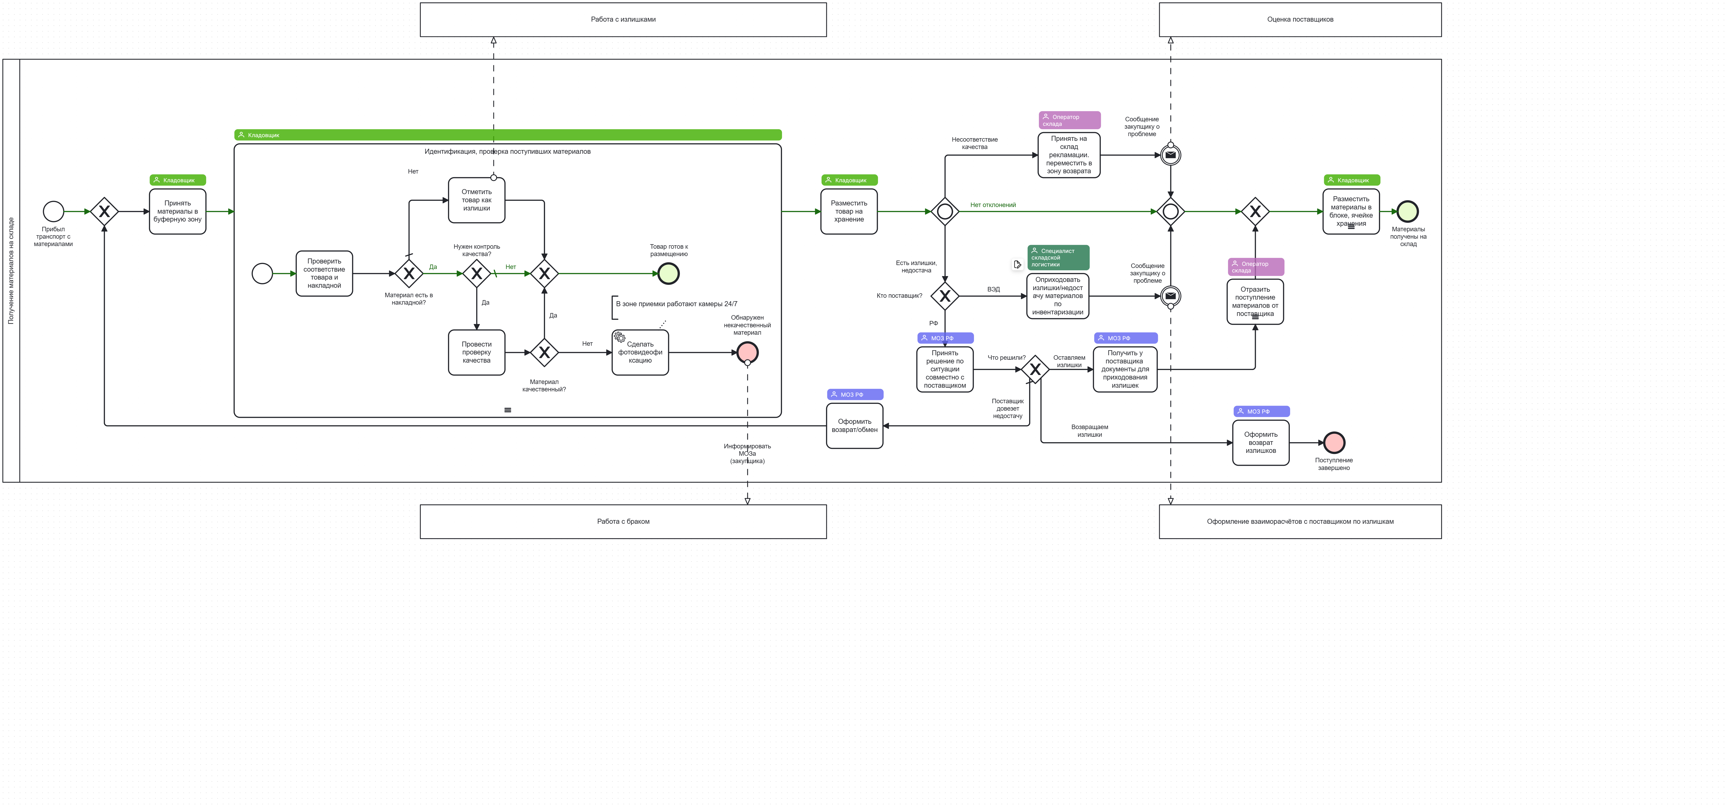Click flow label Оставляем излишки
The width and height of the screenshot is (1728, 807).
[1069, 362]
